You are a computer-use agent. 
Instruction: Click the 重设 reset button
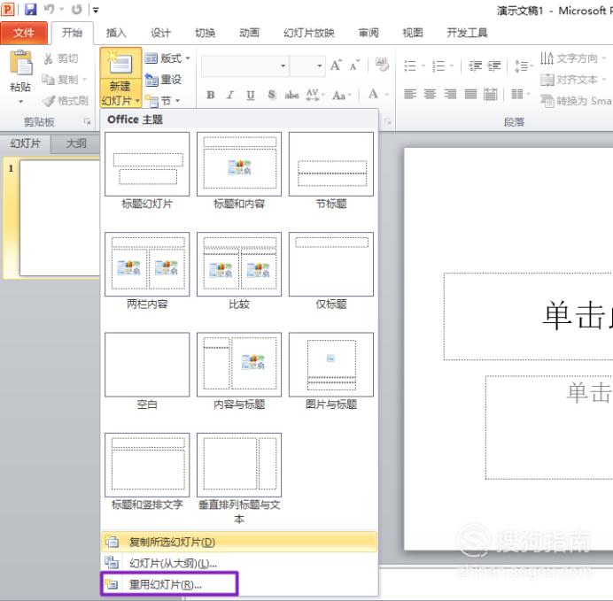(x=163, y=80)
